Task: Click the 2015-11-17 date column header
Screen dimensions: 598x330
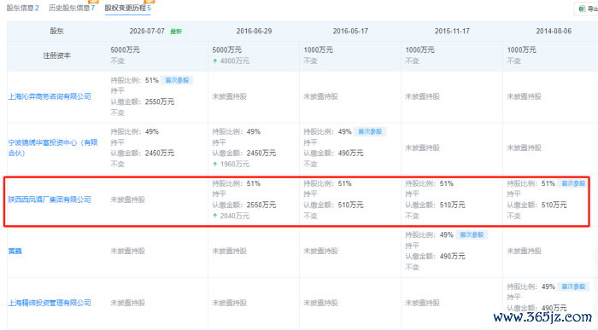Action: coord(452,32)
